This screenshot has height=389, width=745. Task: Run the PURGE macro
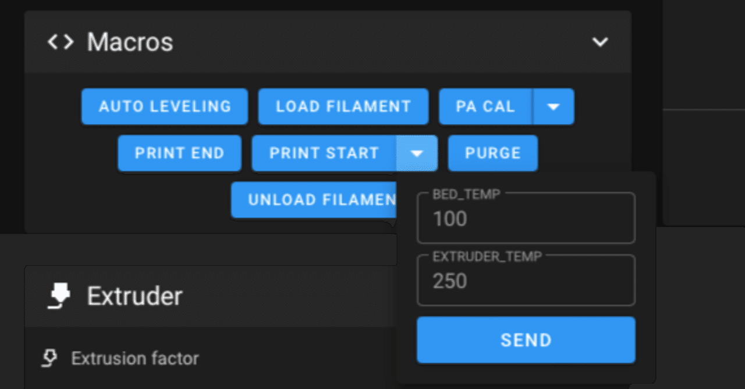point(492,153)
